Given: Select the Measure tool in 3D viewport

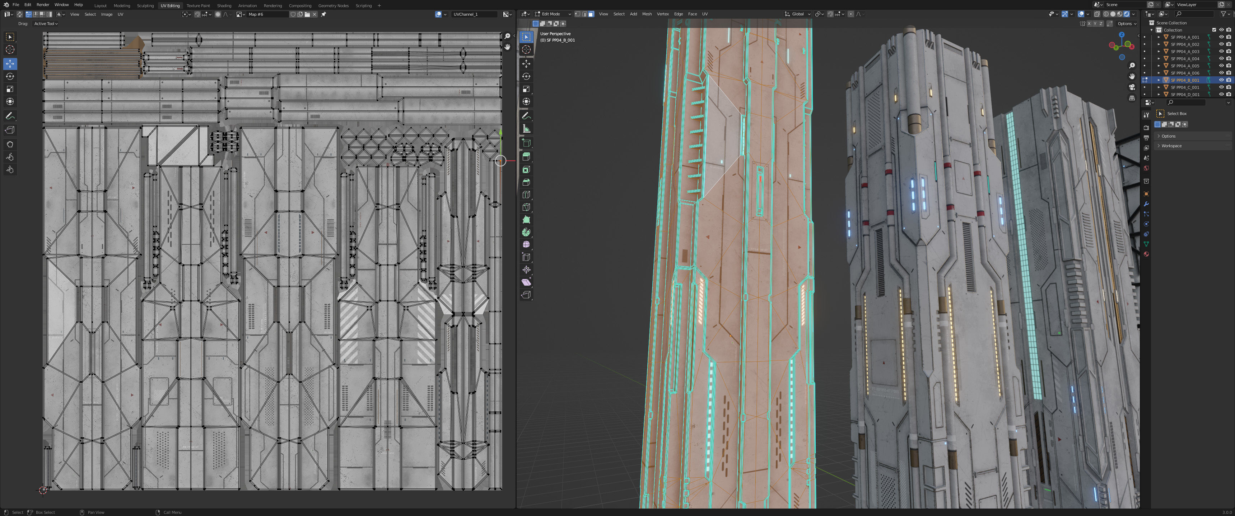Looking at the screenshot, I should tap(526, 128).
